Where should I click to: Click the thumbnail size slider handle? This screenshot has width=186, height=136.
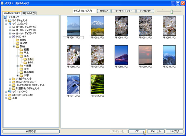[x=171, y=12]
